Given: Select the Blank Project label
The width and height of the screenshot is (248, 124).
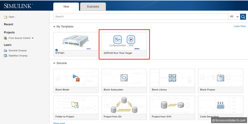Looking at the screenshot, I should tap(207, 90).
